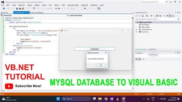Close the Makeconnection message box
182x102 pixels.
pos(106,53)
